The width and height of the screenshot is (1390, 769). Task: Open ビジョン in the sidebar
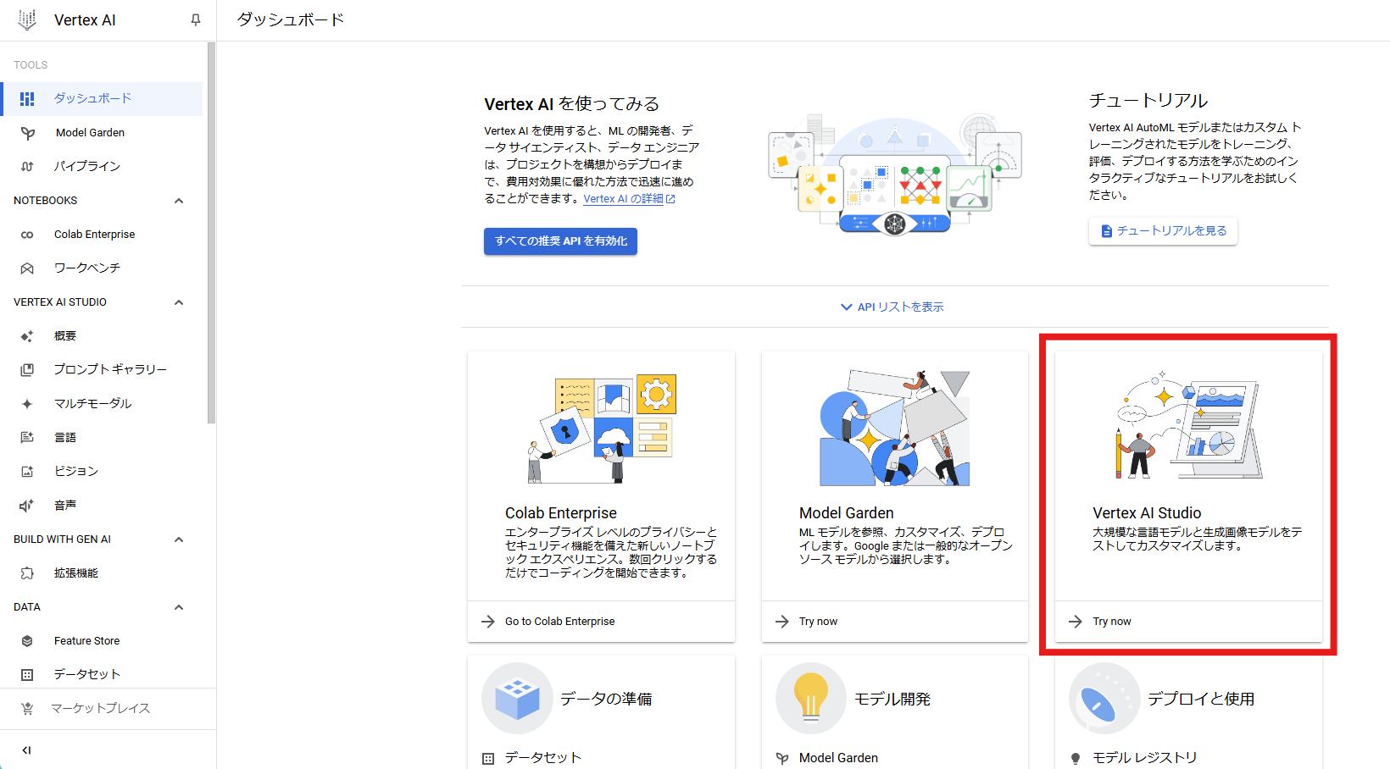102,472
